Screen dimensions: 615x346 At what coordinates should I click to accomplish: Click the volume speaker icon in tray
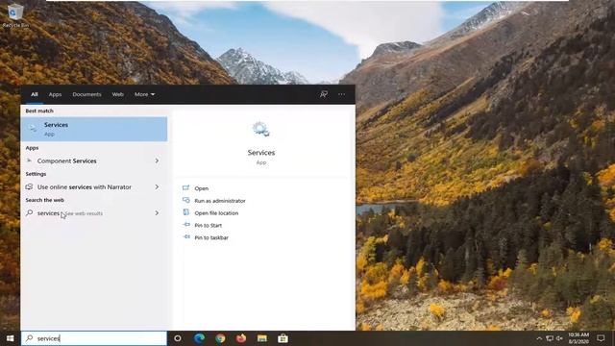click(x=559, y=338)
